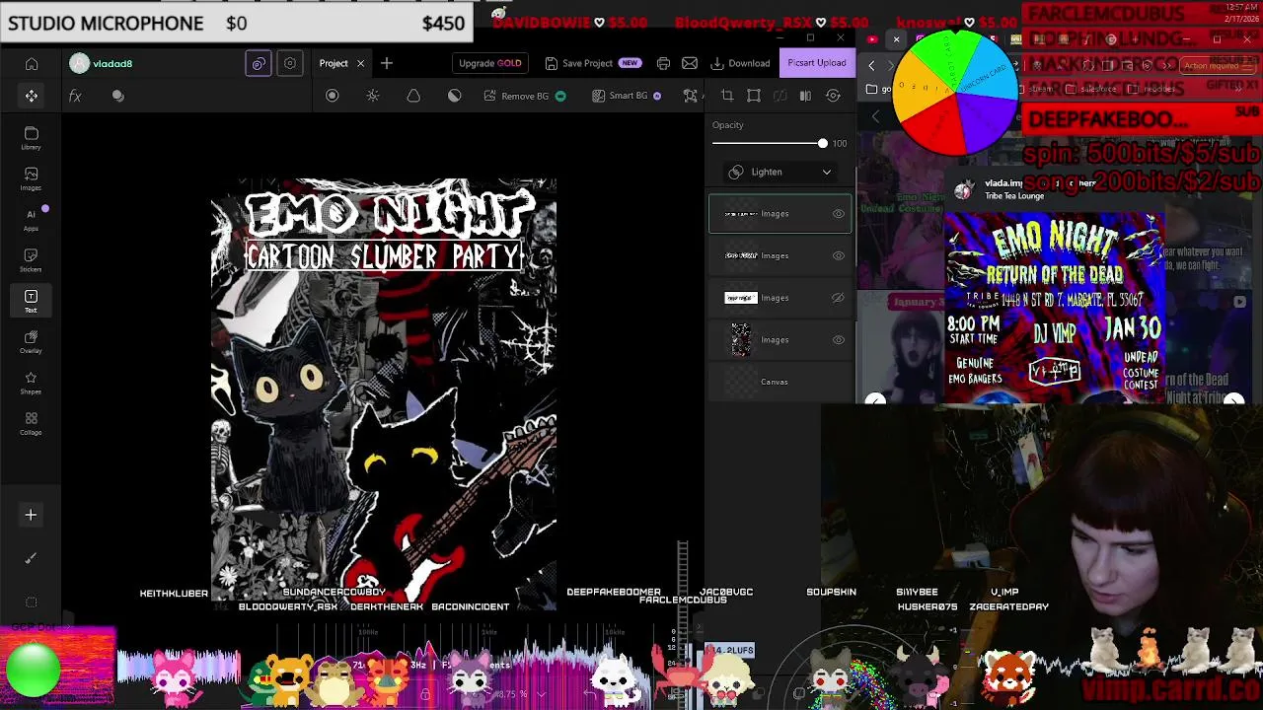Select the white third Images layer thumbnail
This screenshot has width=1263, height=710.
pos(741,298)
